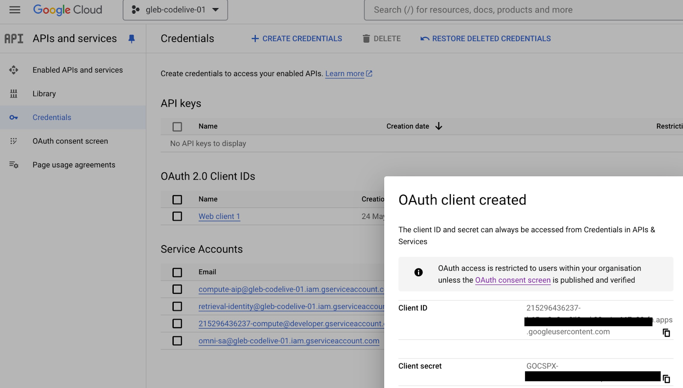Screen dimensions: 683x388
Task: Expand the Create Credentials menu
Action: coord(297,39)
